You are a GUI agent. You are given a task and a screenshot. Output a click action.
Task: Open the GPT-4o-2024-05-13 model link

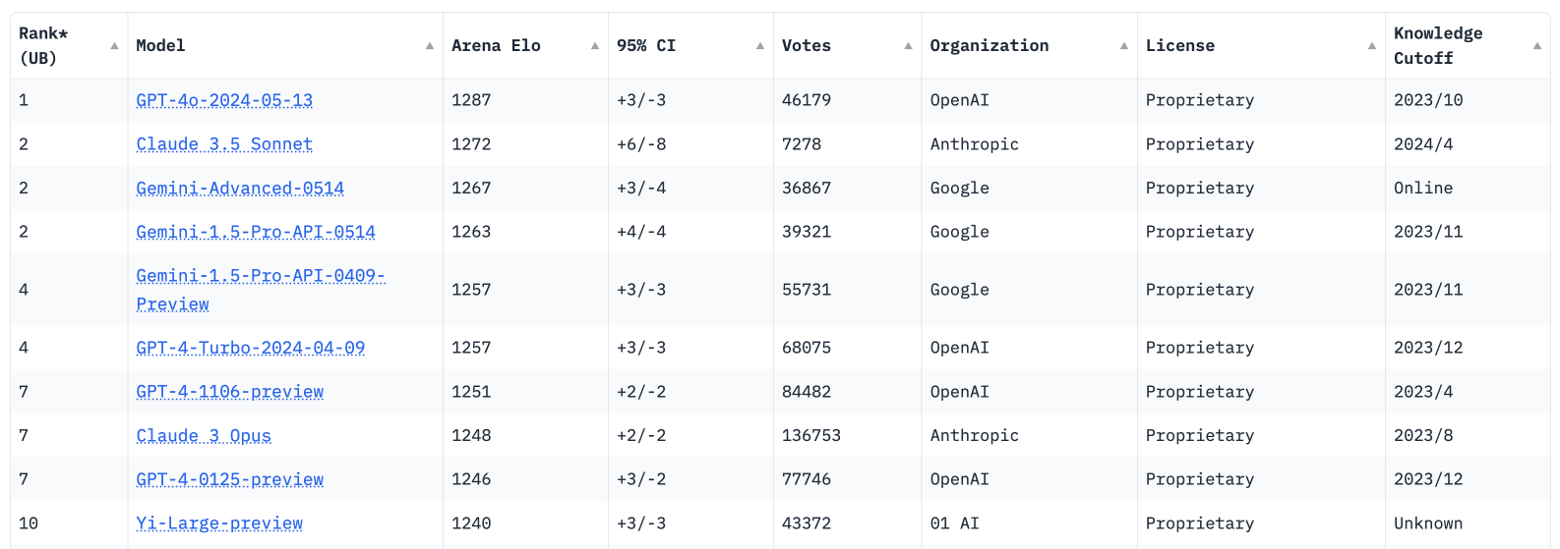(224, 100)
